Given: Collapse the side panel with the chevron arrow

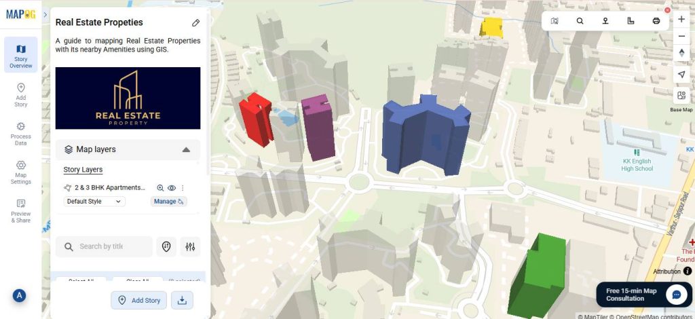Looking at the screenshot, I should 45,15.
